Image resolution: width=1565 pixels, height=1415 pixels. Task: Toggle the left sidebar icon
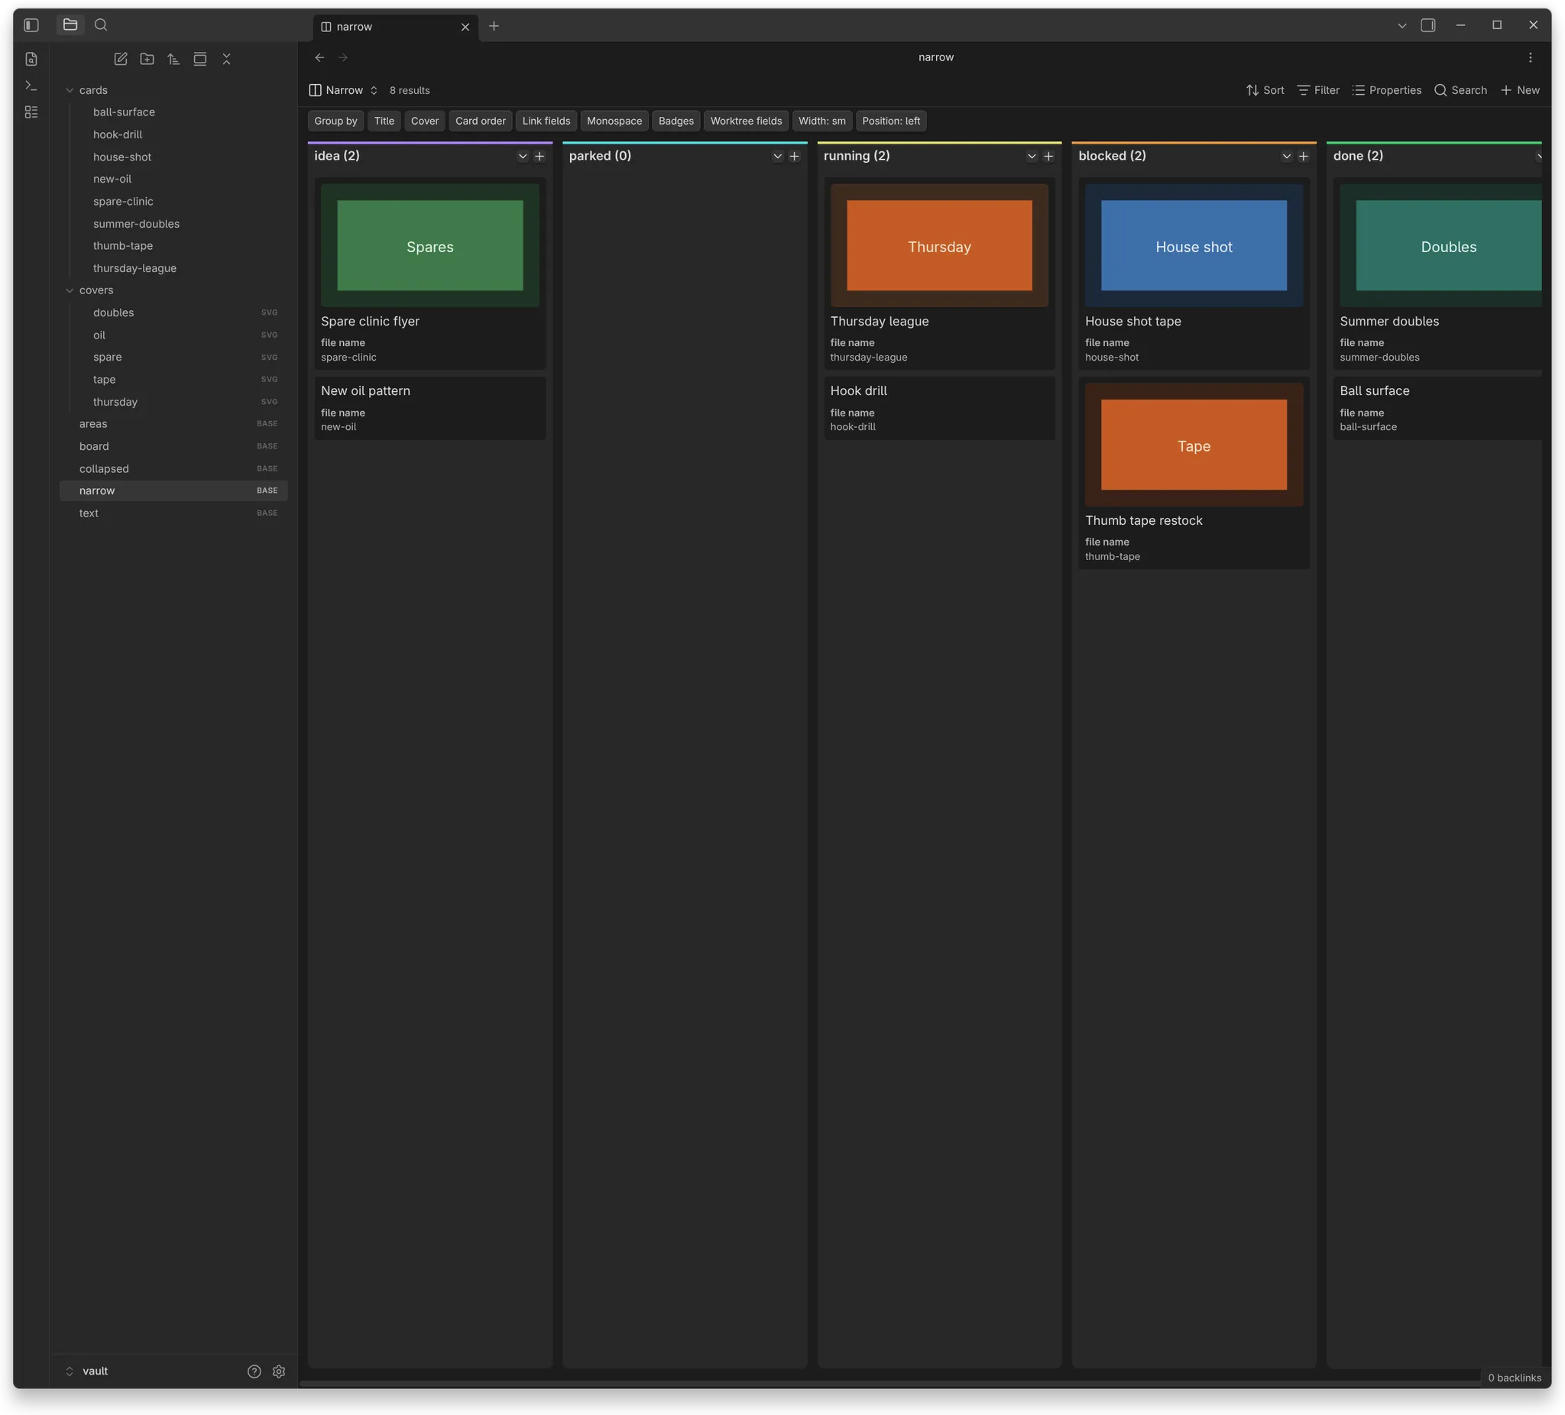coord(31,25)
